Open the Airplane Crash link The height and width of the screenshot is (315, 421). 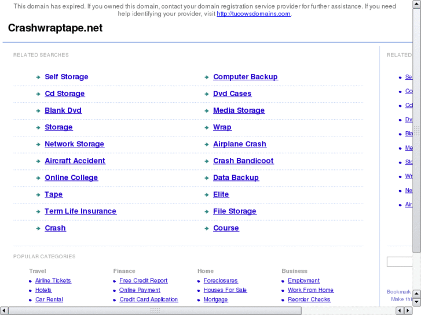pos(240,144)
